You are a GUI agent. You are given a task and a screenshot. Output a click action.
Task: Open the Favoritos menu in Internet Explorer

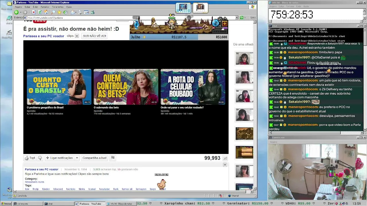[x=45, y=7]
